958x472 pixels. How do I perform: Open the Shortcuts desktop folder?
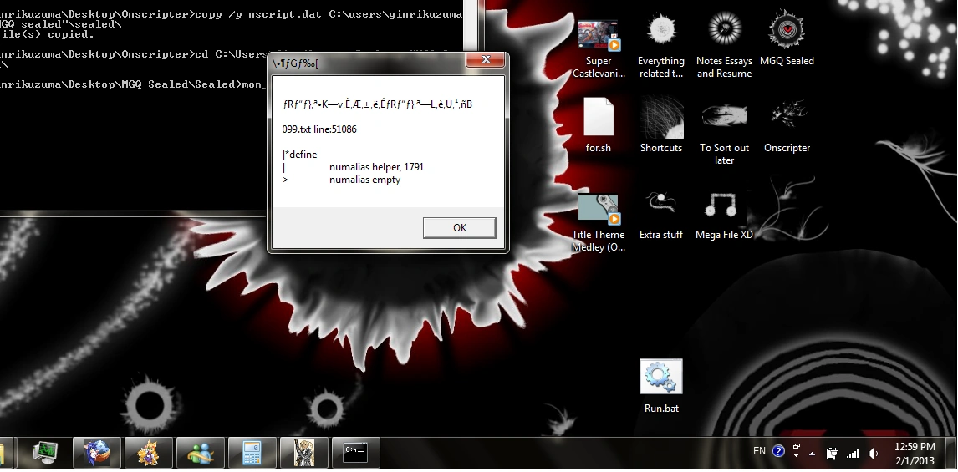click(661, 125)
